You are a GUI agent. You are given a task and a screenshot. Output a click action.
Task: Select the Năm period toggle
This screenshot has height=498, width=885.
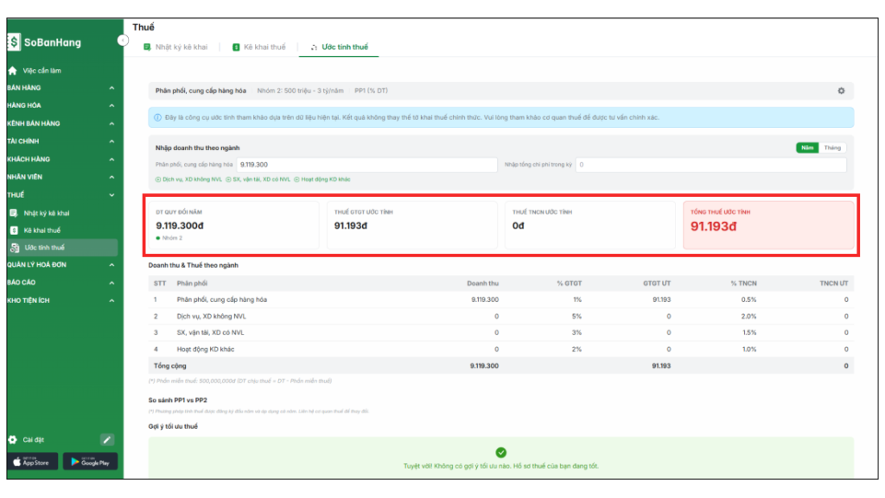[807, 148]
